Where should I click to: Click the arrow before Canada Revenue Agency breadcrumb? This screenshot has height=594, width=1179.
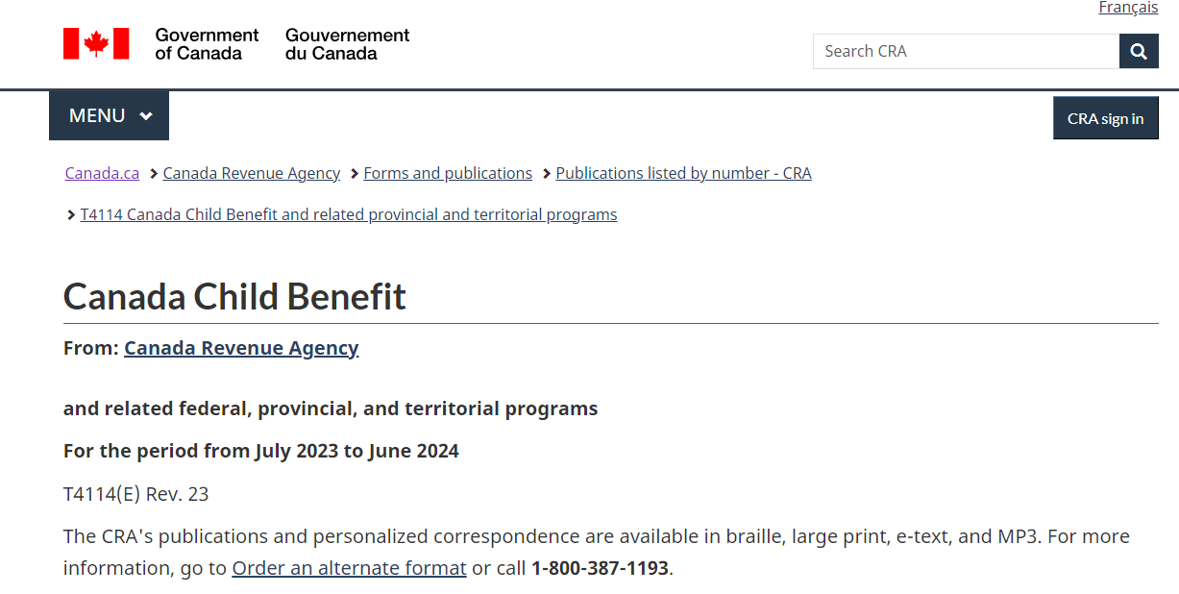154,174
